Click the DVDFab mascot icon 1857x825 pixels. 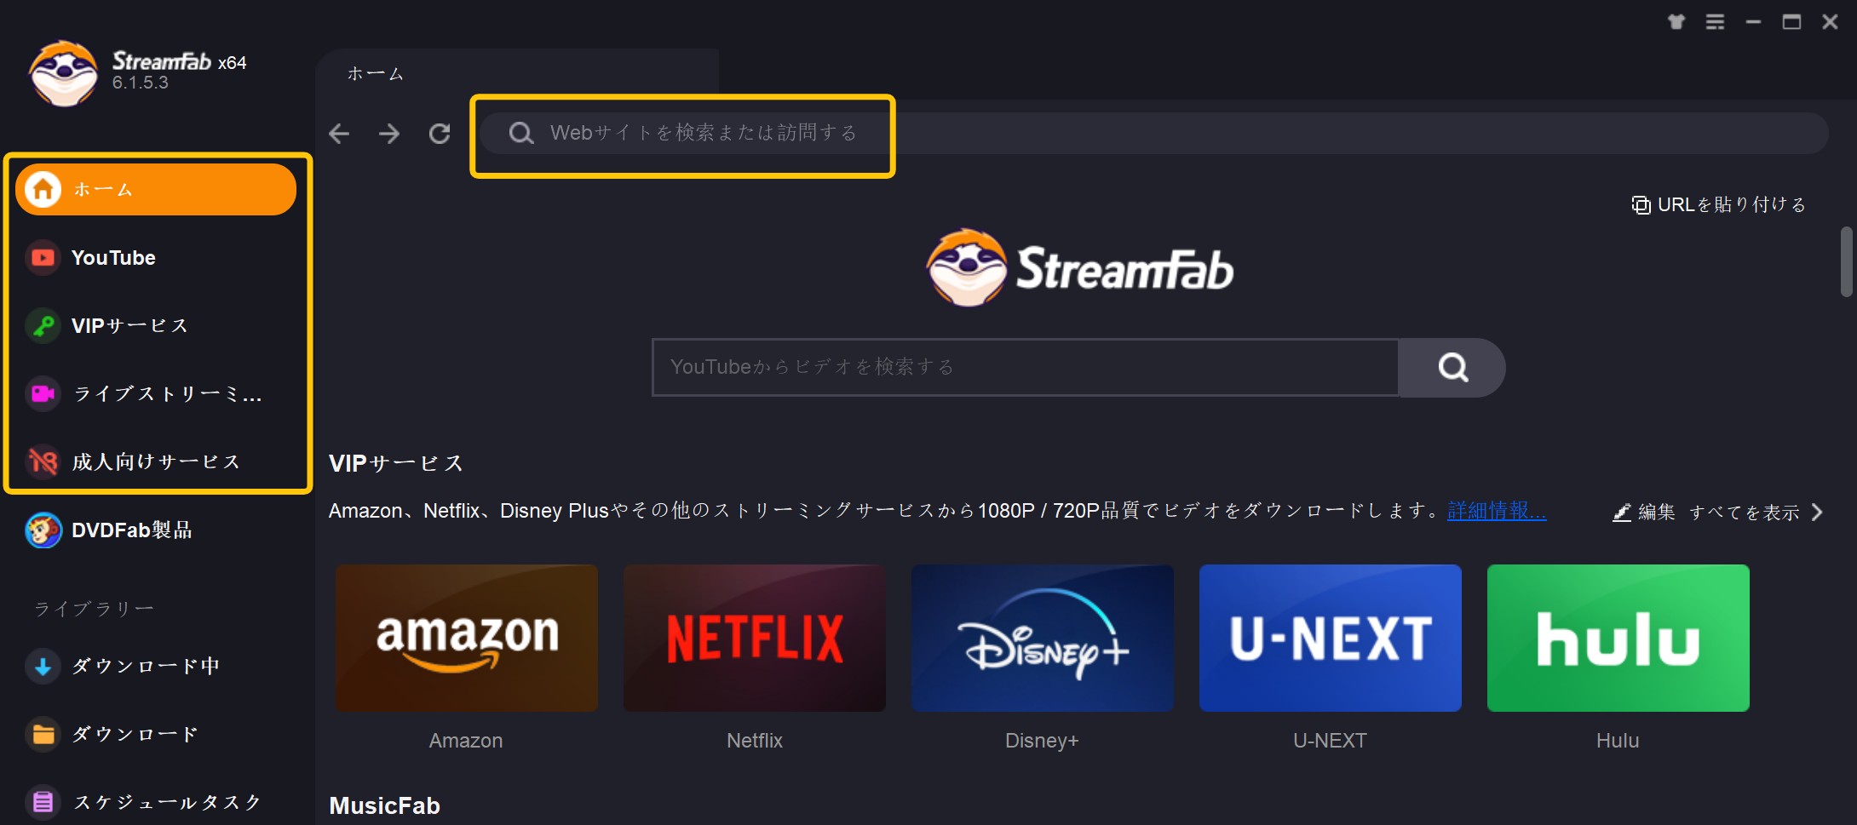pyautogui.click(x=43, y=530)
